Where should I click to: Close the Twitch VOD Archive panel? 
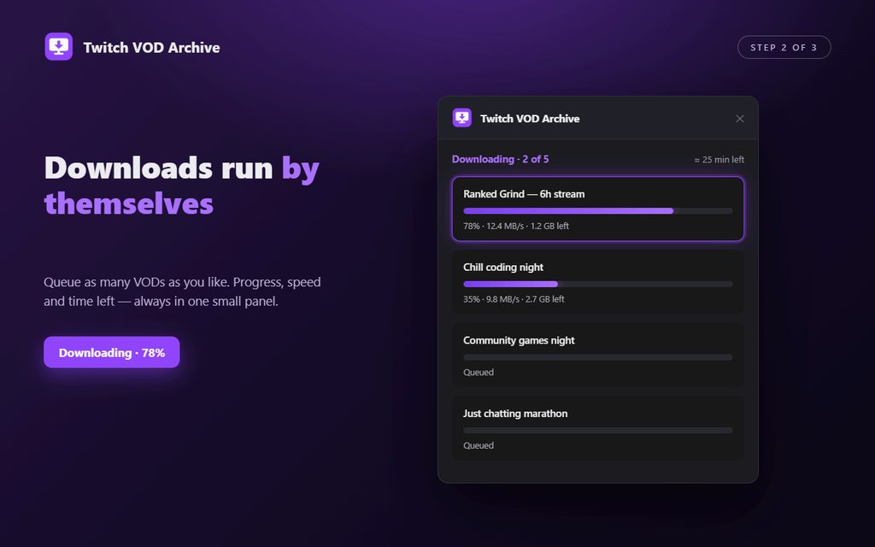(x=739, y=118)
